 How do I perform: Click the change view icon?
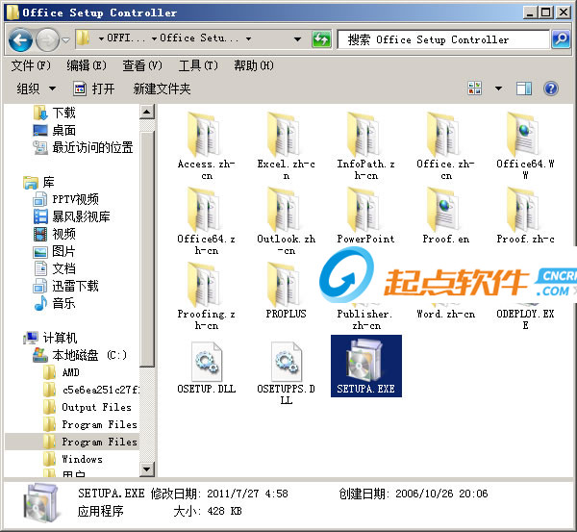point(474,89)
